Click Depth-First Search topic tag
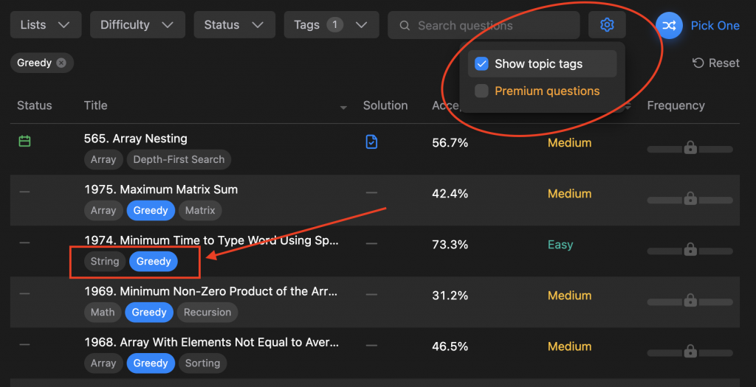The height and width of the screenshot is (387, 756). coord(179,159)
